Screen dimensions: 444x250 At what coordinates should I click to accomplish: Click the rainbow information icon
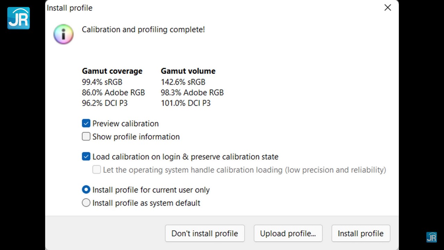tap(63, 34)
